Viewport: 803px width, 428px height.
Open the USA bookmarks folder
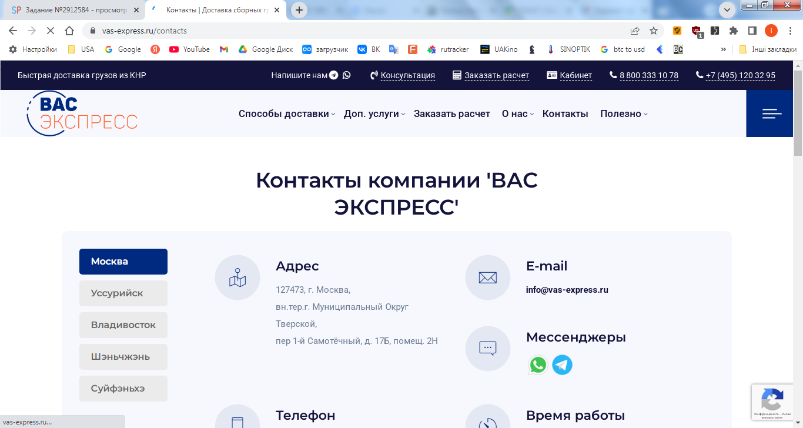(x=81, y=49)
